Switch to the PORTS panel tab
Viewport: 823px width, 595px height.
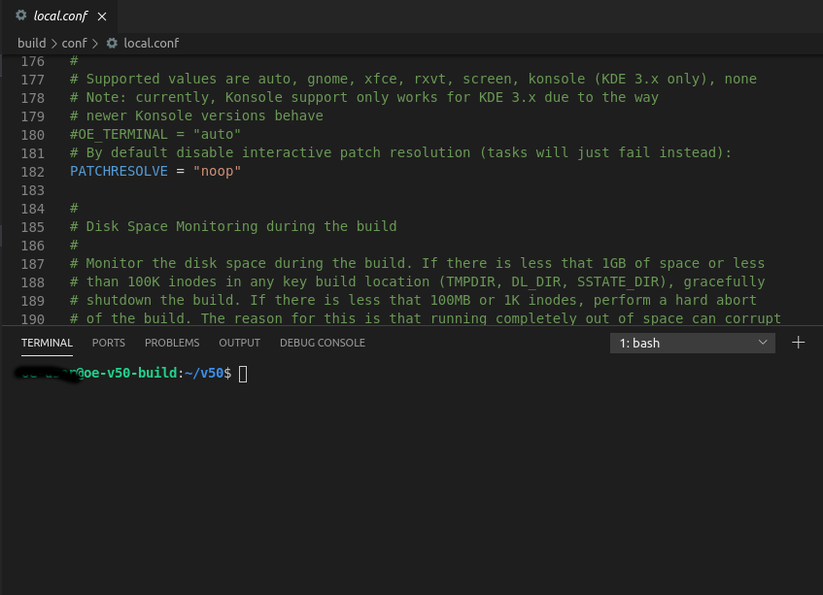[108, 343]
